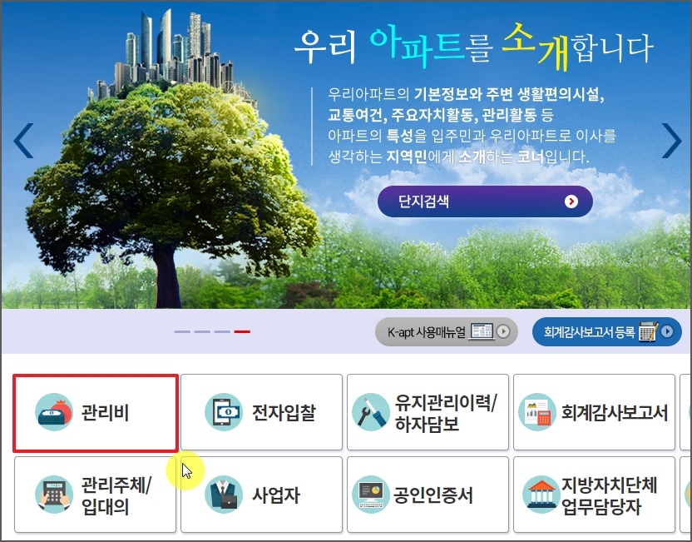Click the play arrow on 회계감사보고서 등록
Screen dimensions: 692x542
667,331
